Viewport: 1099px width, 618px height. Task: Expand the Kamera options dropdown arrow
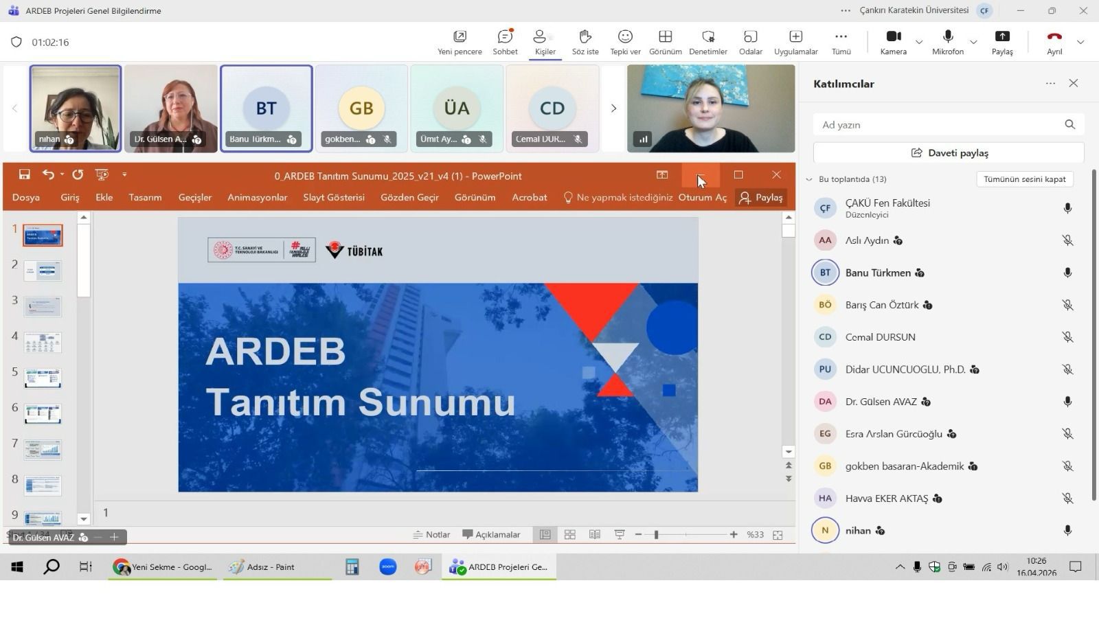919,43
